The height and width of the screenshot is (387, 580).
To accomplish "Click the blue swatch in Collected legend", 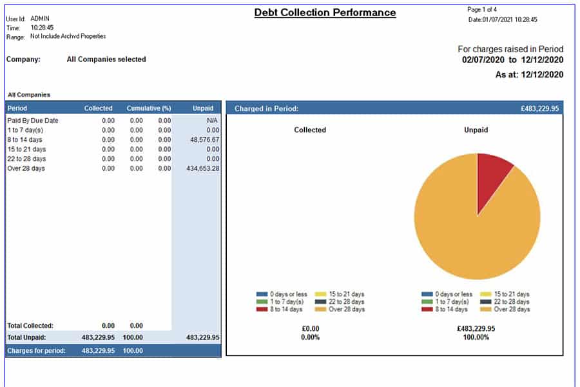I will point(261,294).
